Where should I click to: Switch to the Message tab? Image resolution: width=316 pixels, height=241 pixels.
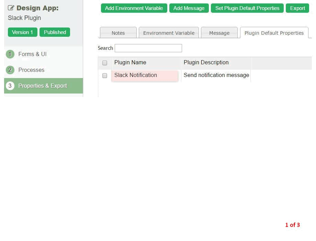pos(219,33)
